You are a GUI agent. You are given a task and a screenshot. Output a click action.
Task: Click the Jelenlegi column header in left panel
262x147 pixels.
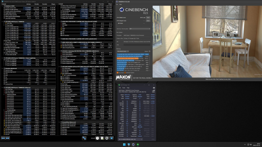(28, 4)
